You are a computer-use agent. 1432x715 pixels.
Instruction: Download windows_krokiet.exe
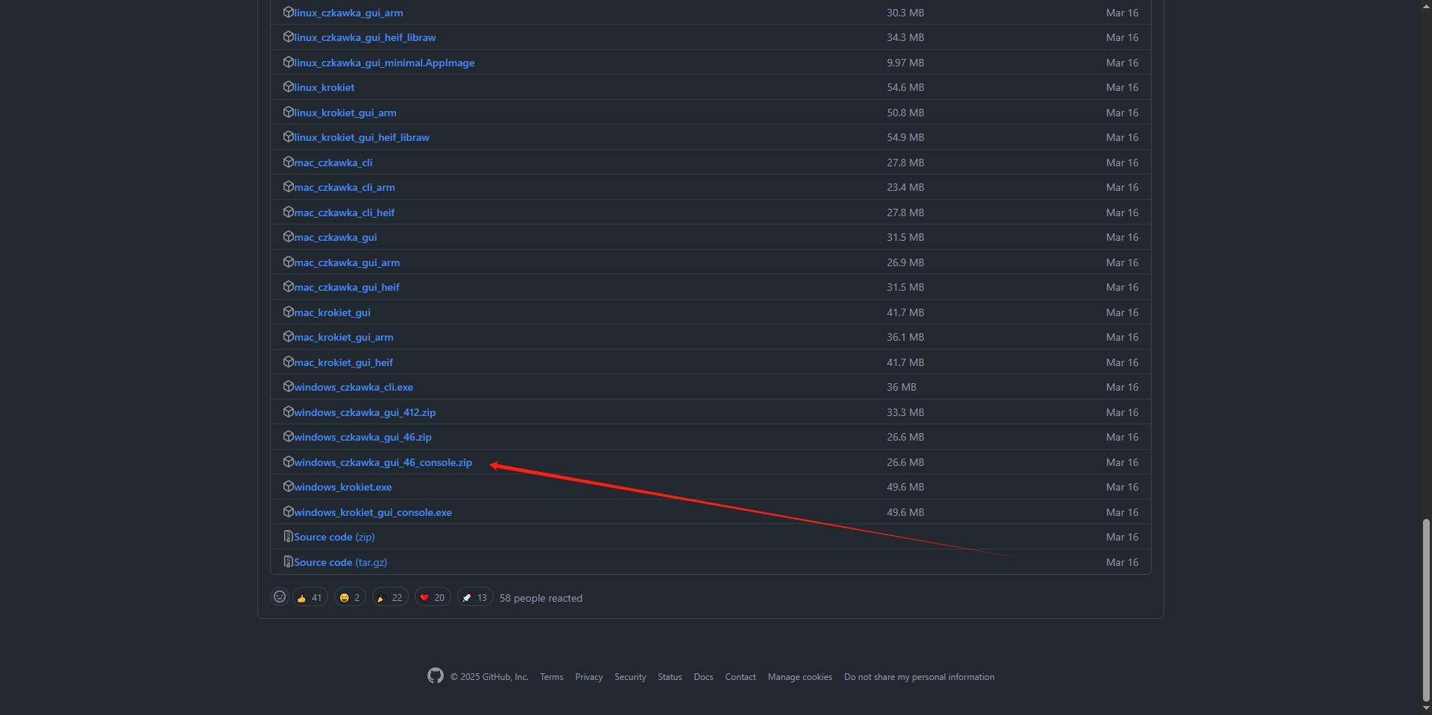tap(343, 487)
